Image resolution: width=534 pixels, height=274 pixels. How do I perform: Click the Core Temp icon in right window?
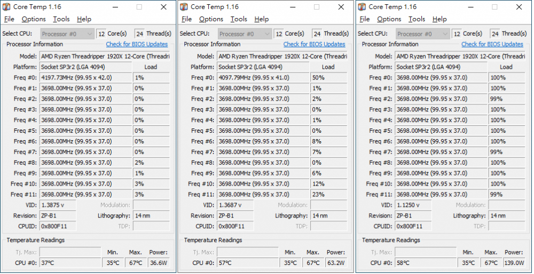coord(362,7)
